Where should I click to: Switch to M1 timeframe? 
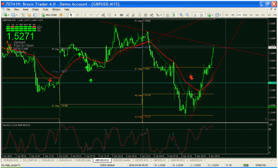coord(227,15)
